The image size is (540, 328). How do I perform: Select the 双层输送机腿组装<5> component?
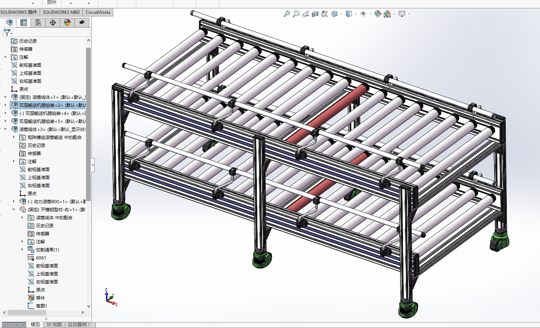[48, 121]
